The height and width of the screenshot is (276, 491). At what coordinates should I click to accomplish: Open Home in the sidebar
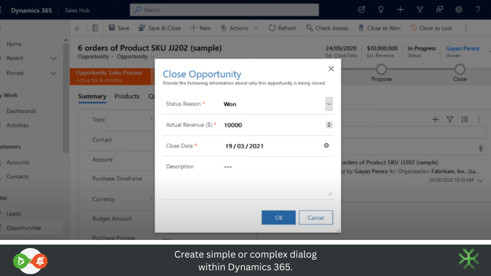click(x=14, y=44)
